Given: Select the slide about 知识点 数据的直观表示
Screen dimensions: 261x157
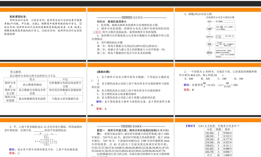Looking at the screenshot, I should [130, 34].
